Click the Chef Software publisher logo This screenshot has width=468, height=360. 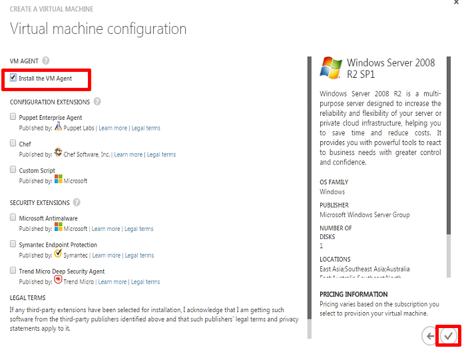pos(58,152)
